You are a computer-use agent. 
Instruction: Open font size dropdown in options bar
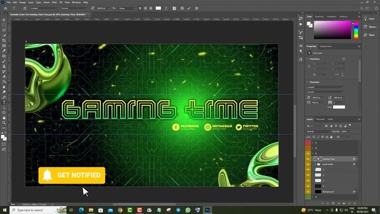(109, 8)
